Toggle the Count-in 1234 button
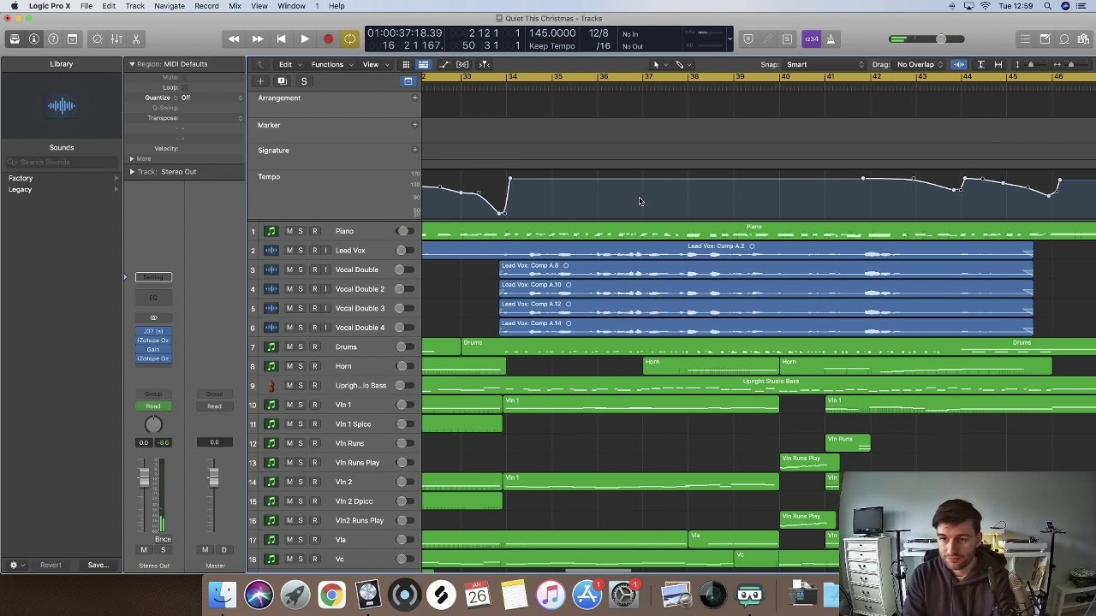Viewport: 1096px width, 616px height. click(811, 38)
